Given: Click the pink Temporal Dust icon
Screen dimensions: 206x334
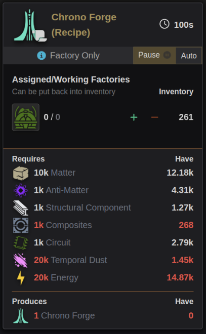Looking at the screenshot, I should pos(21,260).
